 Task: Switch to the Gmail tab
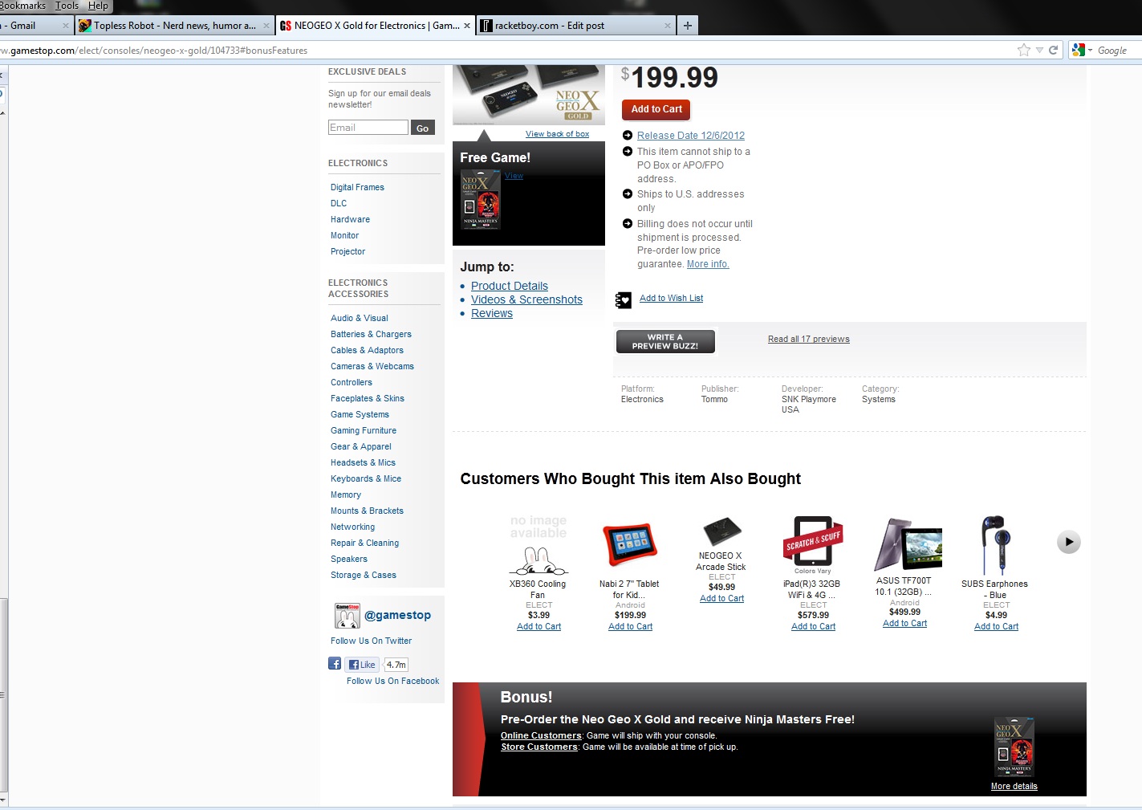click(x=32, y=26)
